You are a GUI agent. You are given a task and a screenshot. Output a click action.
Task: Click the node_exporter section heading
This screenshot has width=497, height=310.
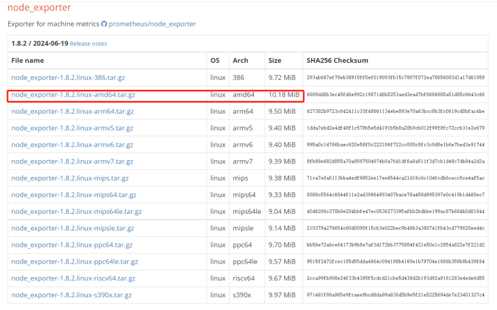39,7
